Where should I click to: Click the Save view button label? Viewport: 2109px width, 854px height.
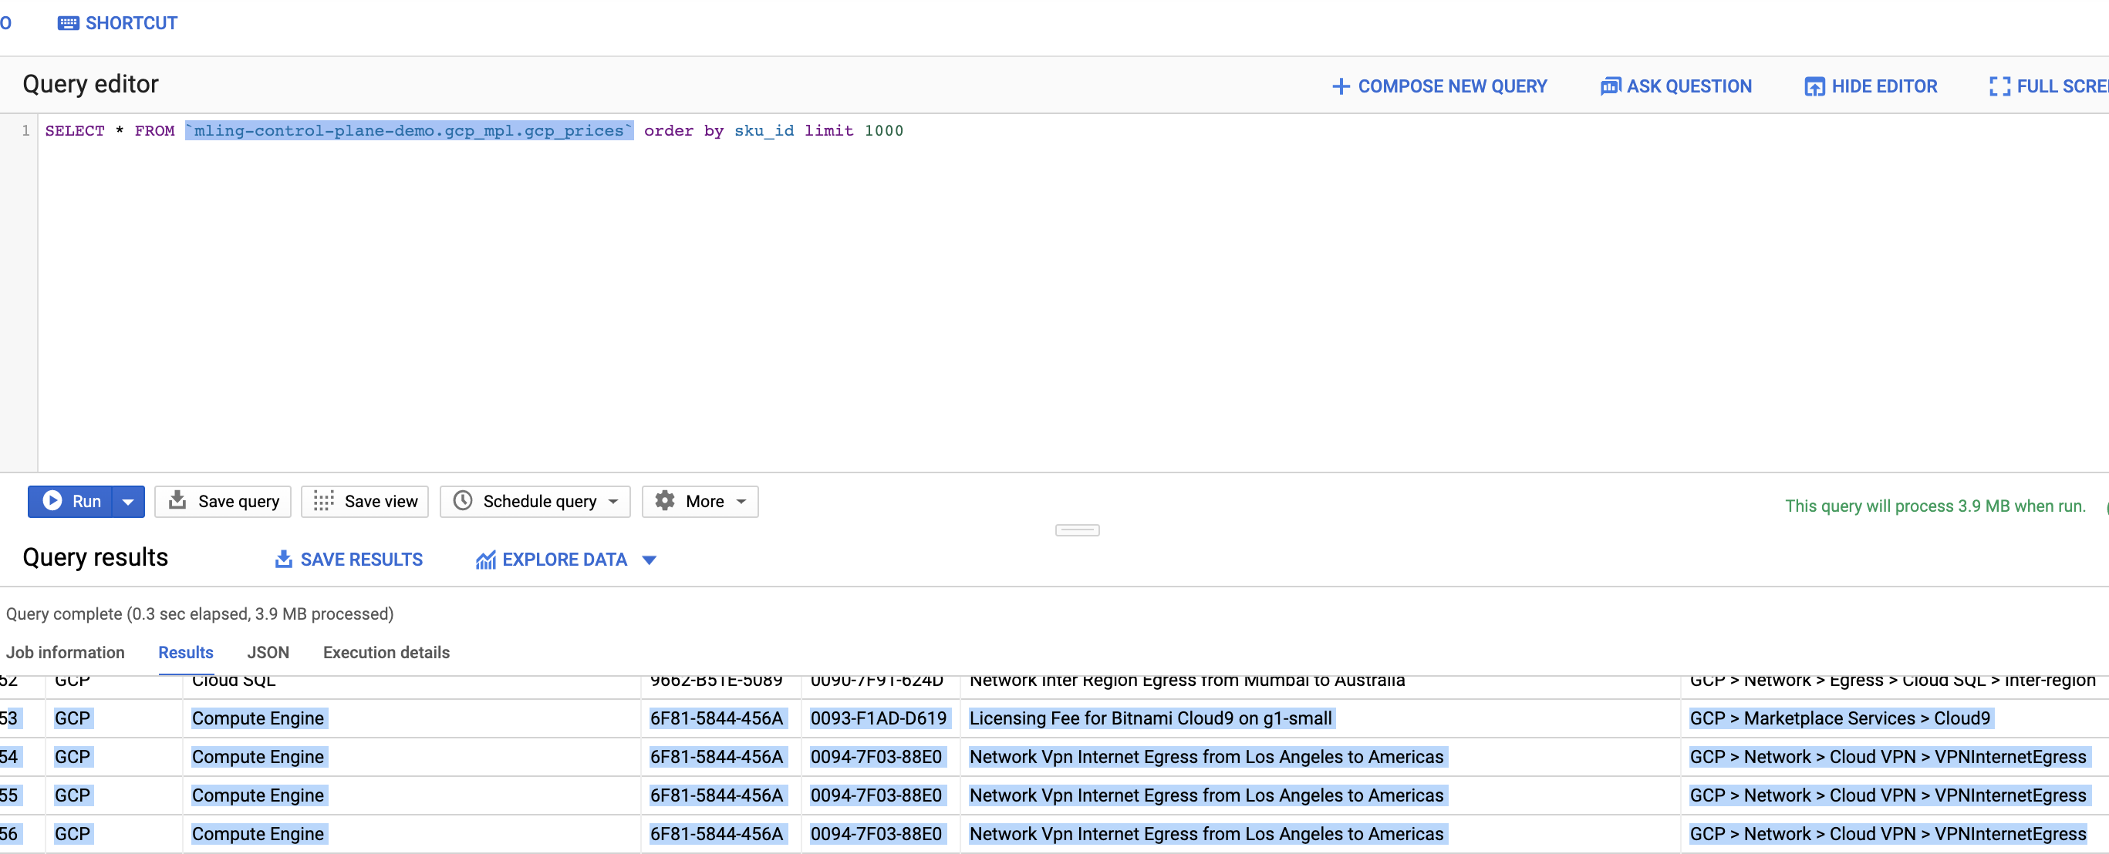click(381, 502)
